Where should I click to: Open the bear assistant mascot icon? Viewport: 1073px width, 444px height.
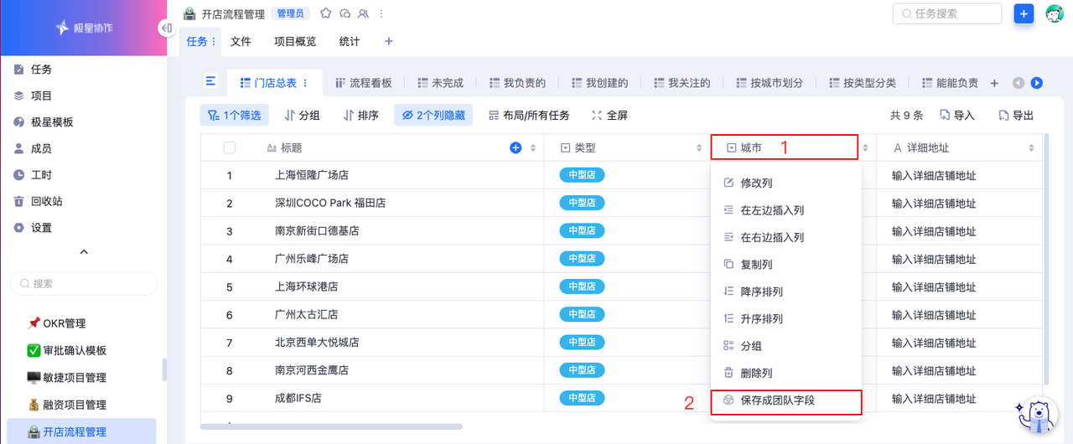[1036, 416]
